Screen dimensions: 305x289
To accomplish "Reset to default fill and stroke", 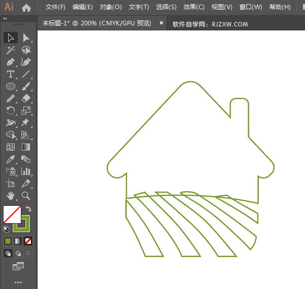I will click(x=6, y=229).
